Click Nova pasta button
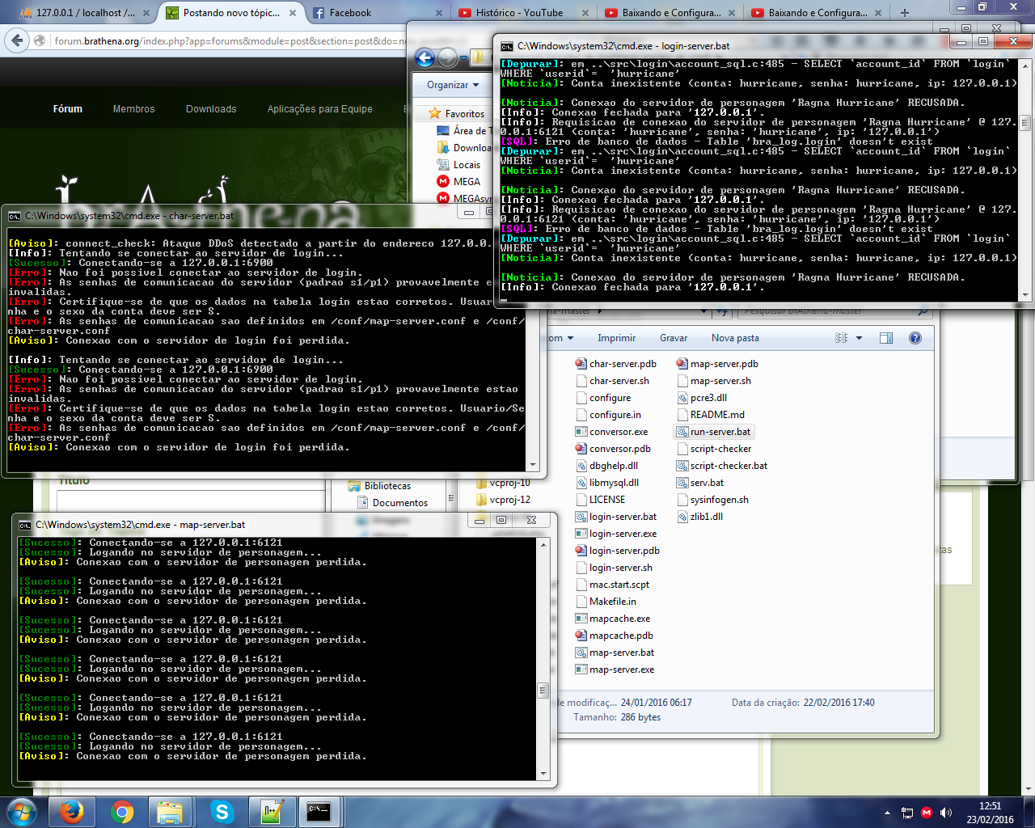Screen dimensions: 1035x828 735,338
